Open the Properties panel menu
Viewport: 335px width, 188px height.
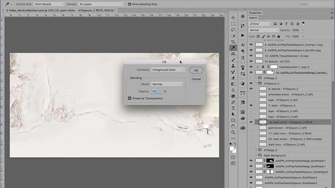click(332, 13)
